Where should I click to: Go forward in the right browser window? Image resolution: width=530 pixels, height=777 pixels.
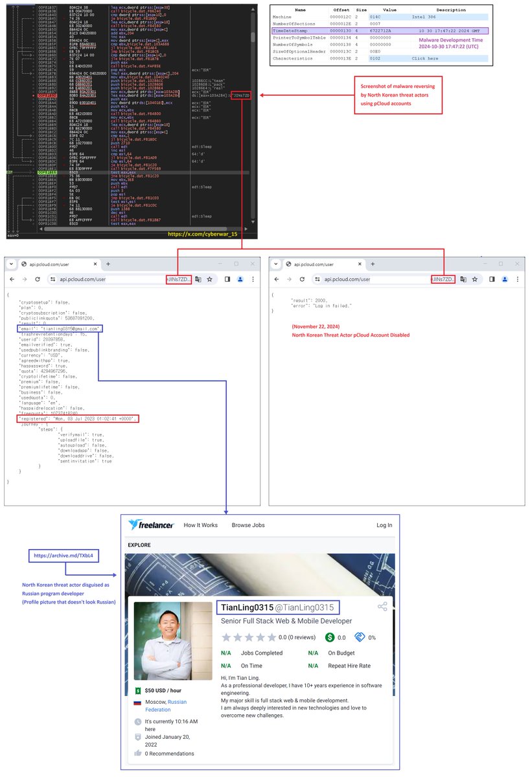click(290, 279)
